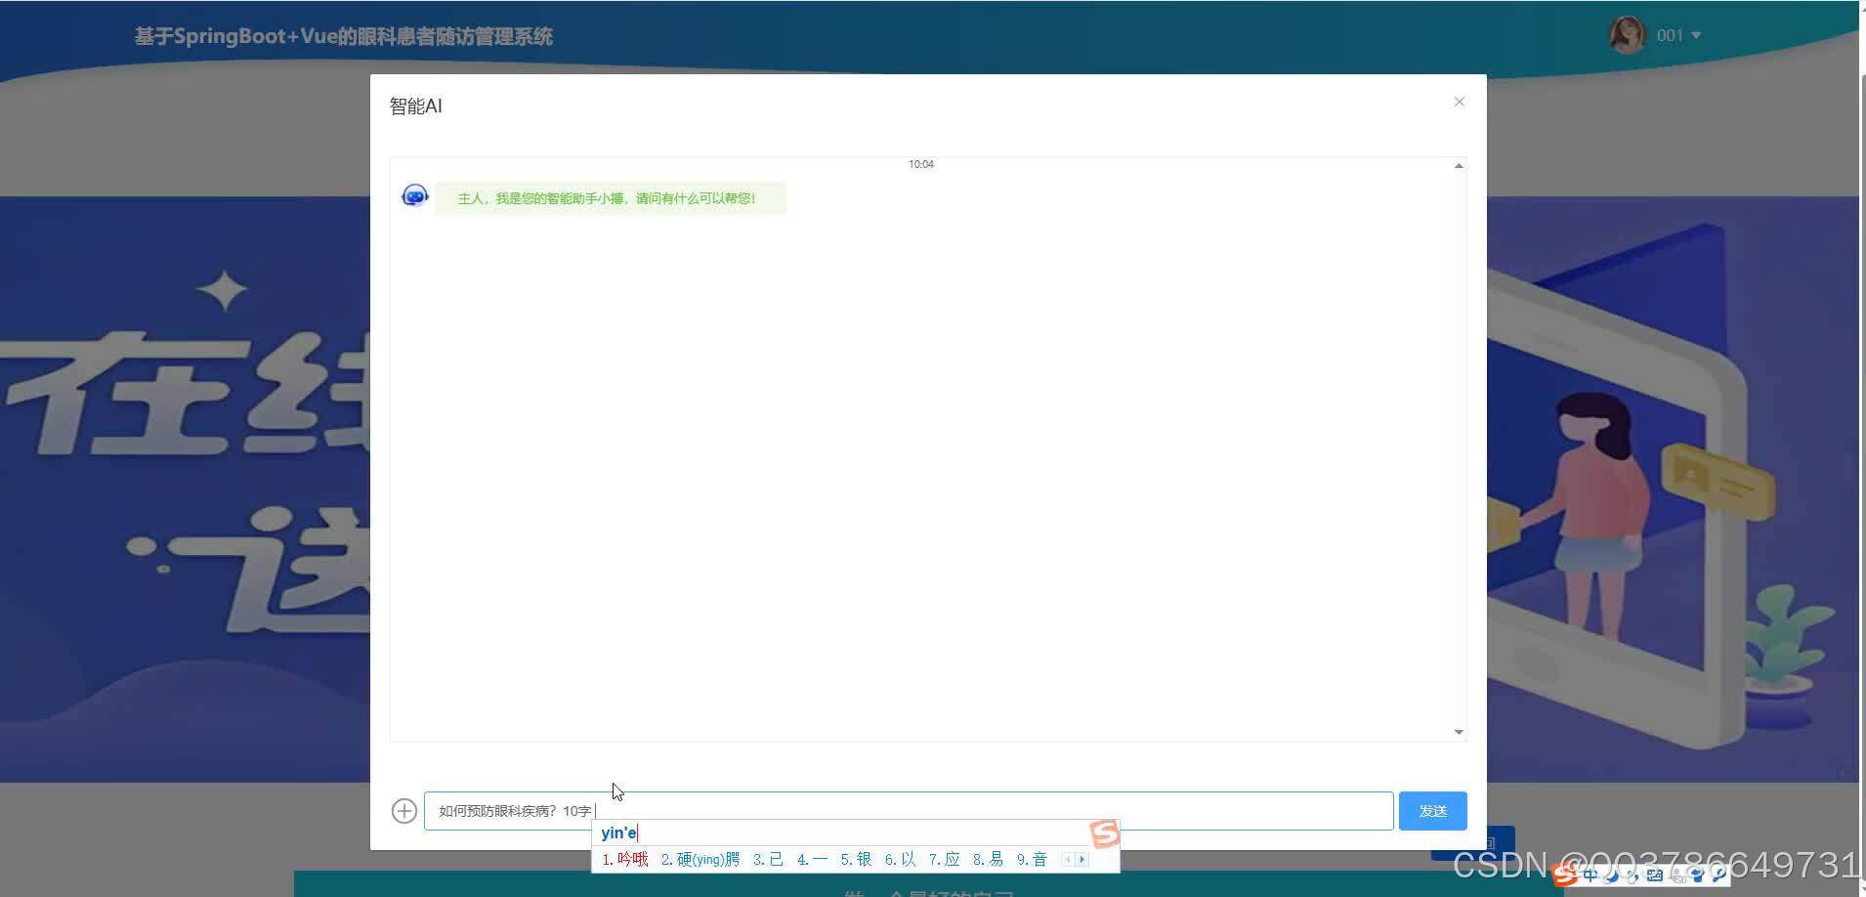
Task: Choose IME candidate 3 已
Action: (769, 860)
